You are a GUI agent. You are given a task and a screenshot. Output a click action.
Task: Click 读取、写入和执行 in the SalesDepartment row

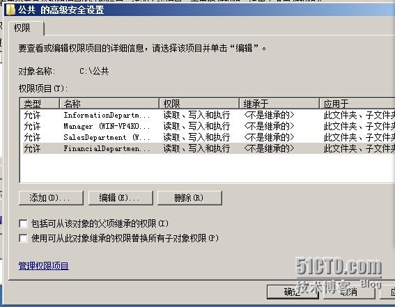[196, 137]
